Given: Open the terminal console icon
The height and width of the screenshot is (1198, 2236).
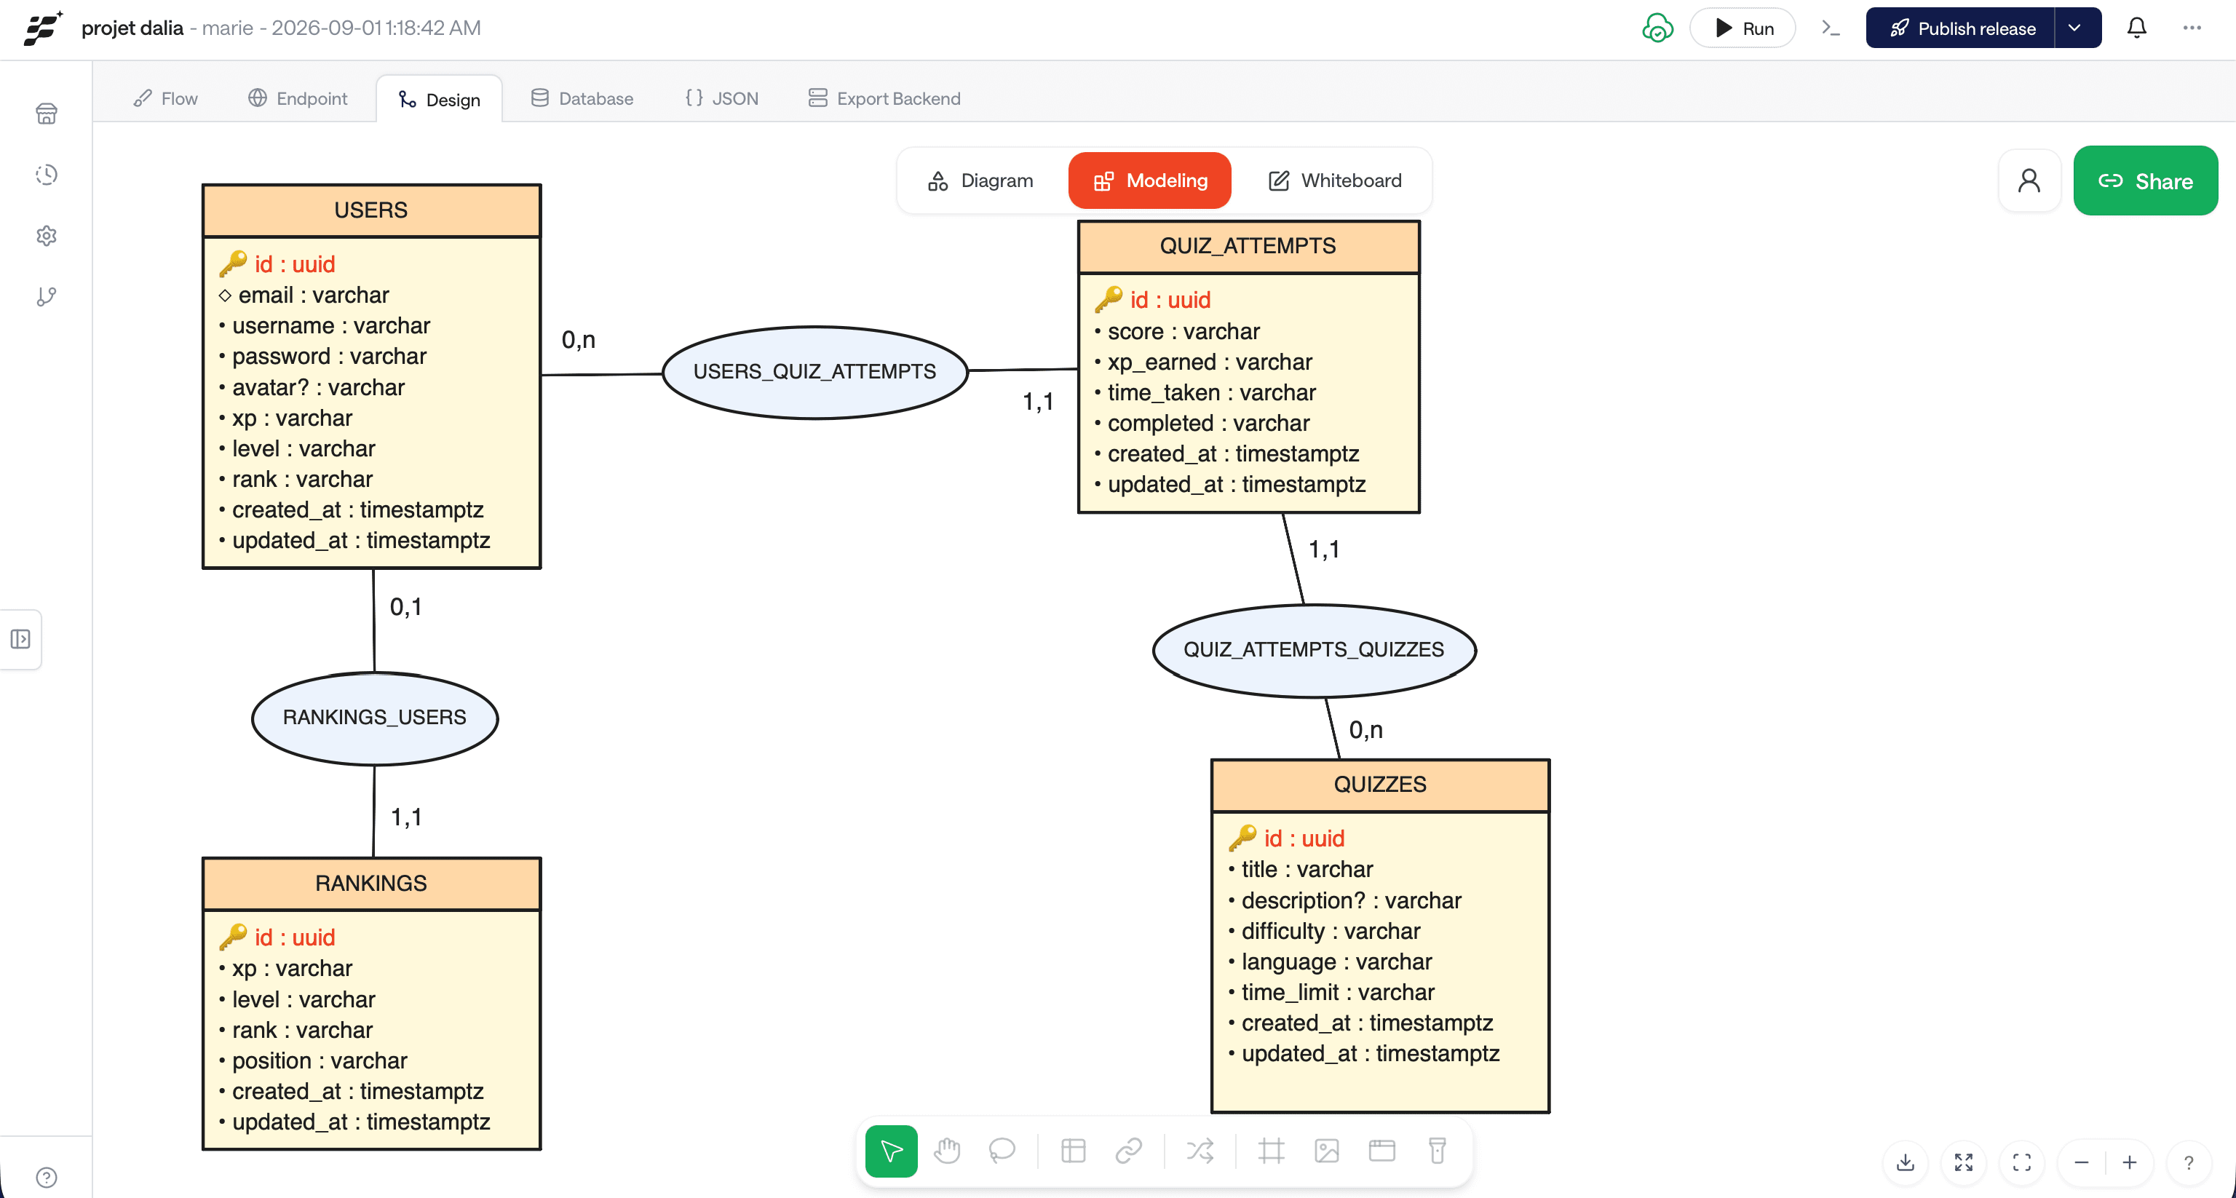Looking at the screenshot, I should click(1830, 28).
